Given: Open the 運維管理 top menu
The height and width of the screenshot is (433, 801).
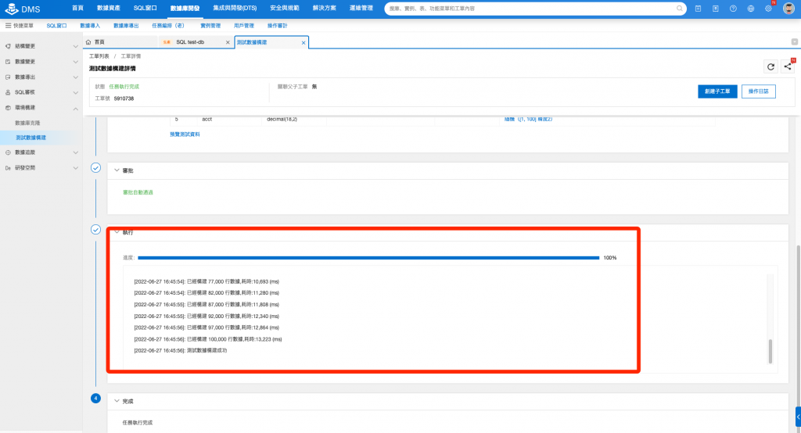Looking at the screenshot, I should click(361, 8).
